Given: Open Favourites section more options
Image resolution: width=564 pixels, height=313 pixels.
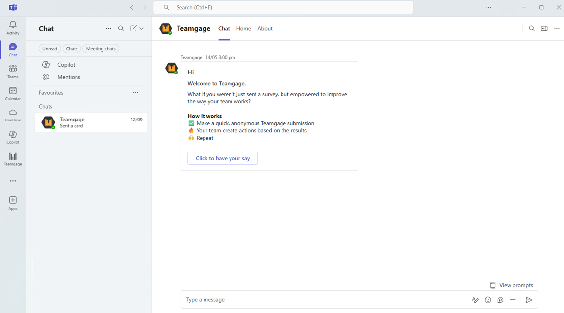Looking at the screenshot, I should [136, 93].
